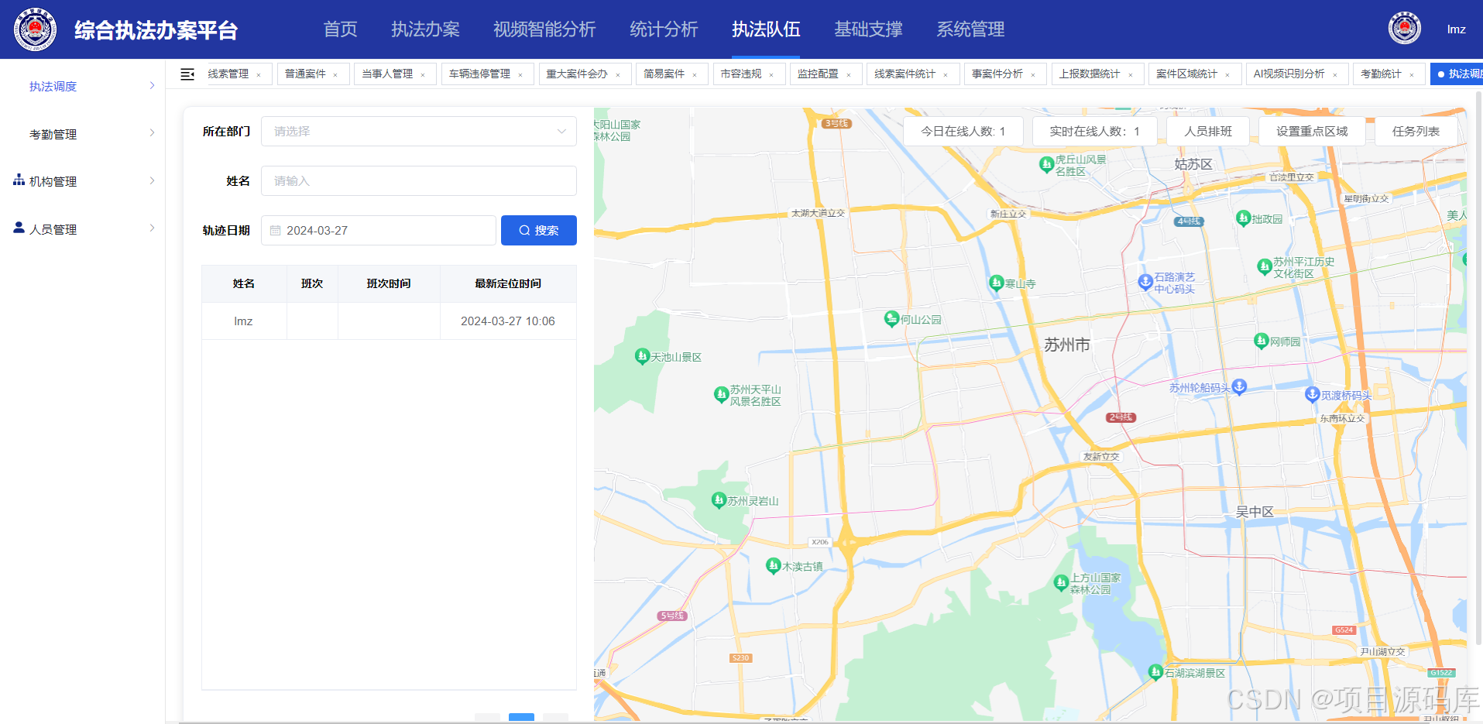Click 何山公园 map marker
This screenshot has width=1483, height=724.
(x=891, y=318)
